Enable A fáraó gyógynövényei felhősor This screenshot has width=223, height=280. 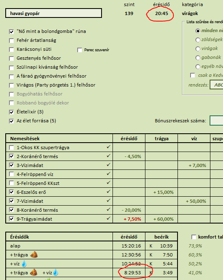(x=11, y=77)
